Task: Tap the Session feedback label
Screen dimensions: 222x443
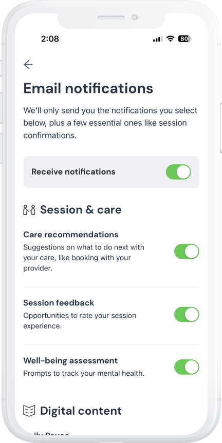Action: 59,303
